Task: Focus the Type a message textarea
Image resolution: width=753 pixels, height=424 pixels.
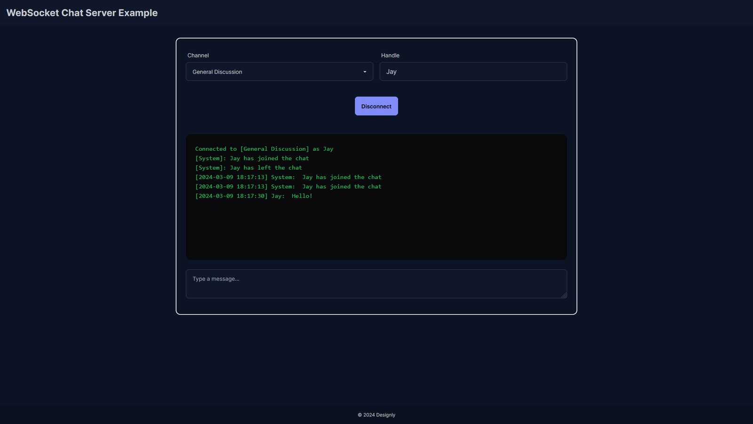Action: (376, 283)
